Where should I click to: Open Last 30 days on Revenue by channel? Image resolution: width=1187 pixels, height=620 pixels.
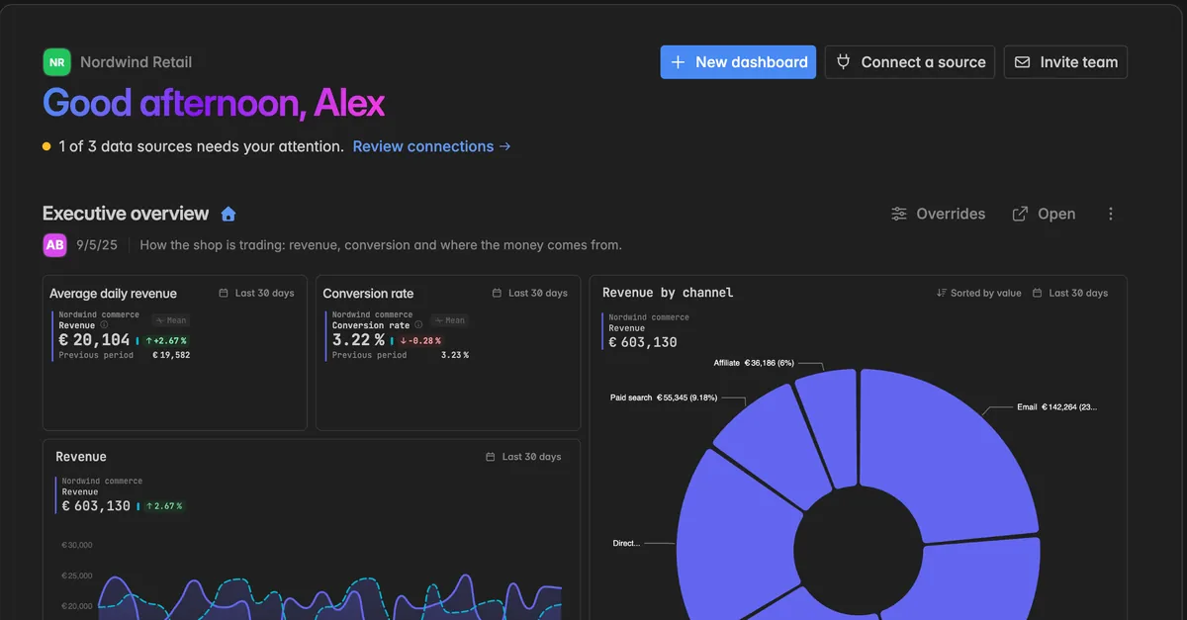click(x=1069, y=293)
